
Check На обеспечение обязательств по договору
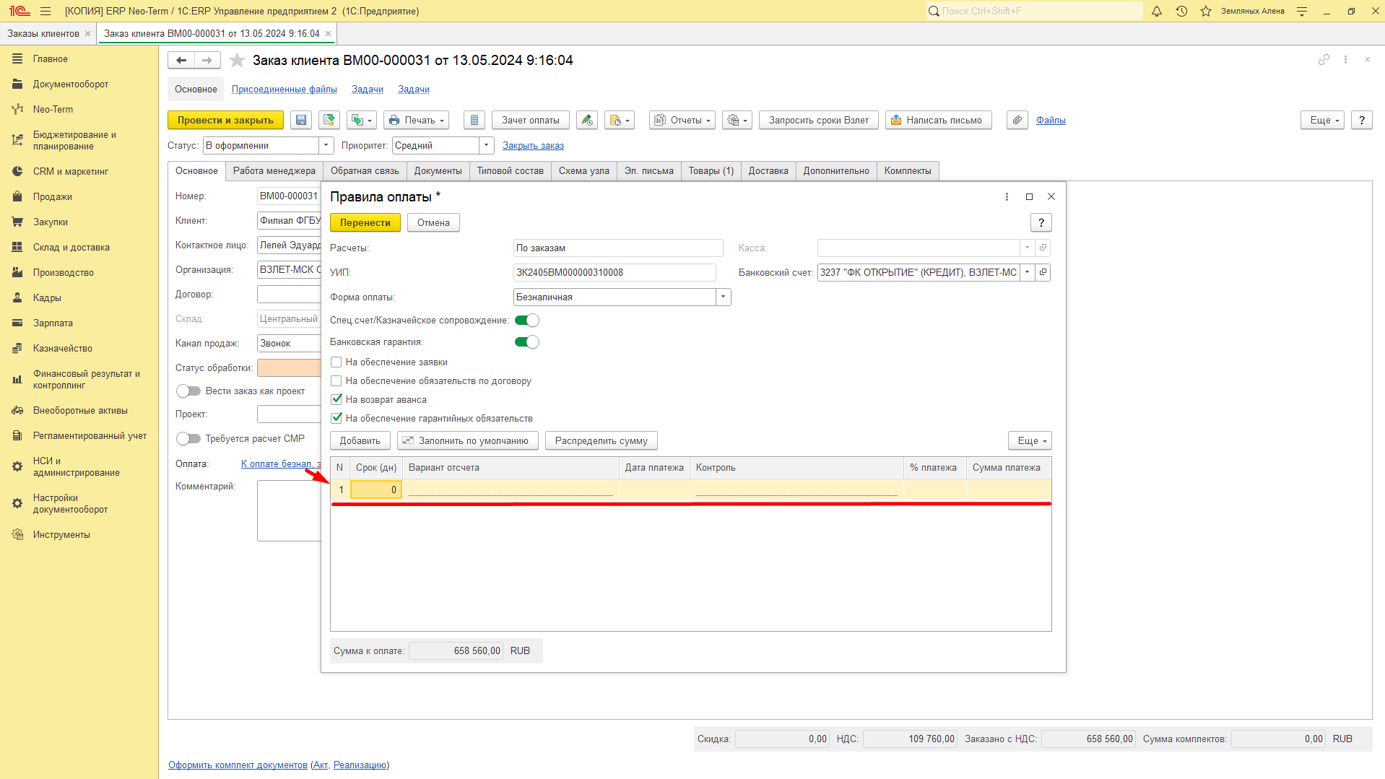pos(337,381)
